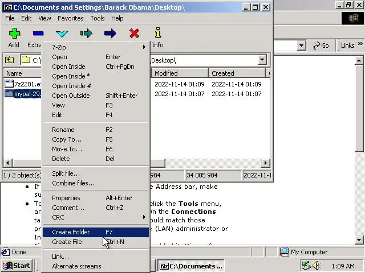Click the green Add plus icon
The height and width of the screenshot is (273, 365).
14,34
